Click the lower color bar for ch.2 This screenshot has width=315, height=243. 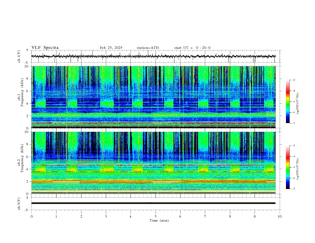pyautogui.click(x=288, y=167)
